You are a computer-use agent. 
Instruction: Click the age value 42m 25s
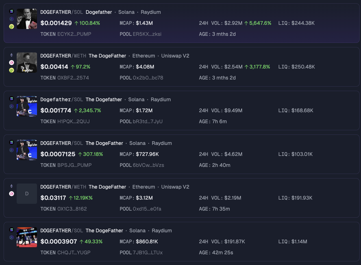pyautogui.click(x=223, y=253)
